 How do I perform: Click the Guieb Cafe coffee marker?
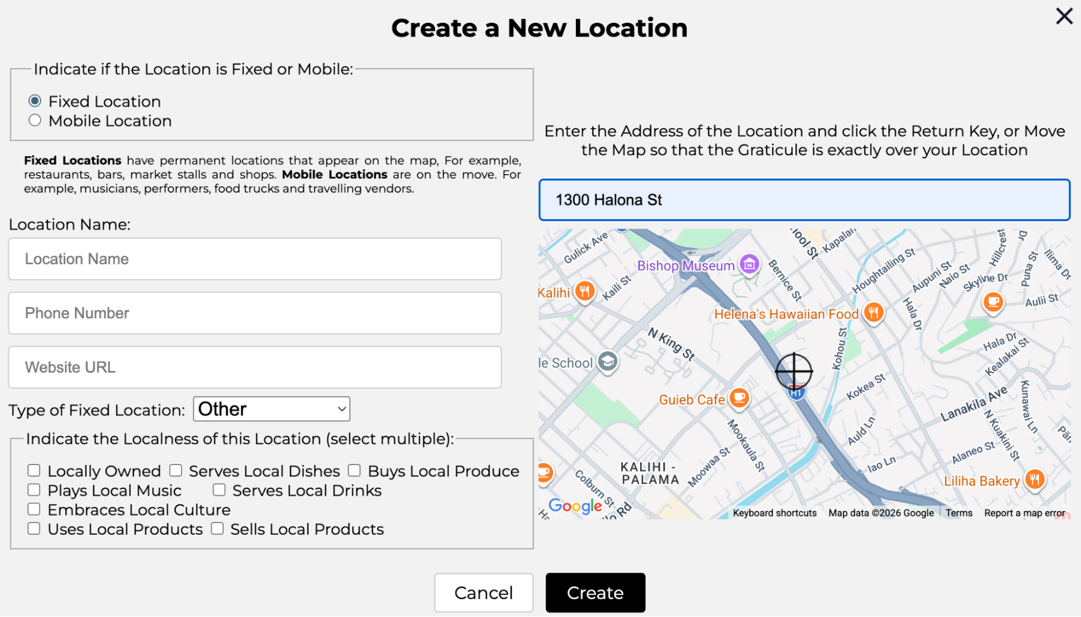pyautogui.click(x=739, y=398)
